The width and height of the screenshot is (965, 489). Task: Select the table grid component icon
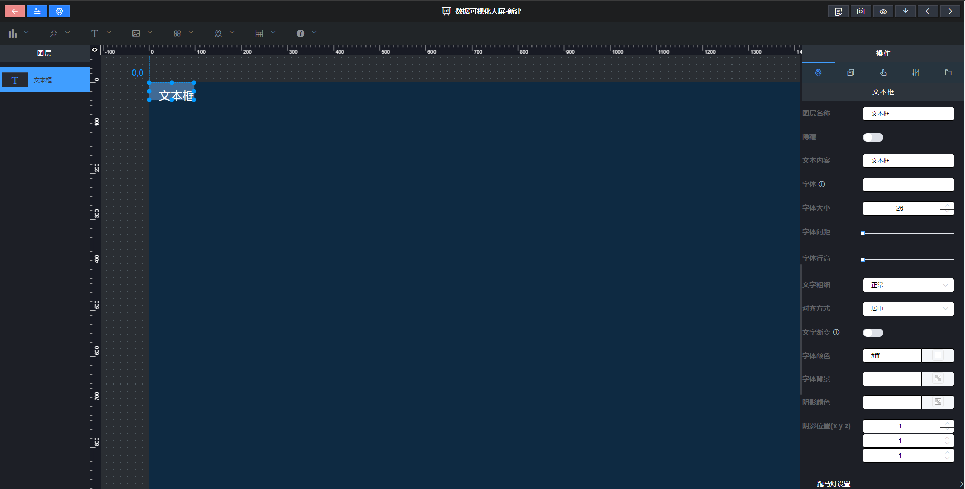coord(259,33)
